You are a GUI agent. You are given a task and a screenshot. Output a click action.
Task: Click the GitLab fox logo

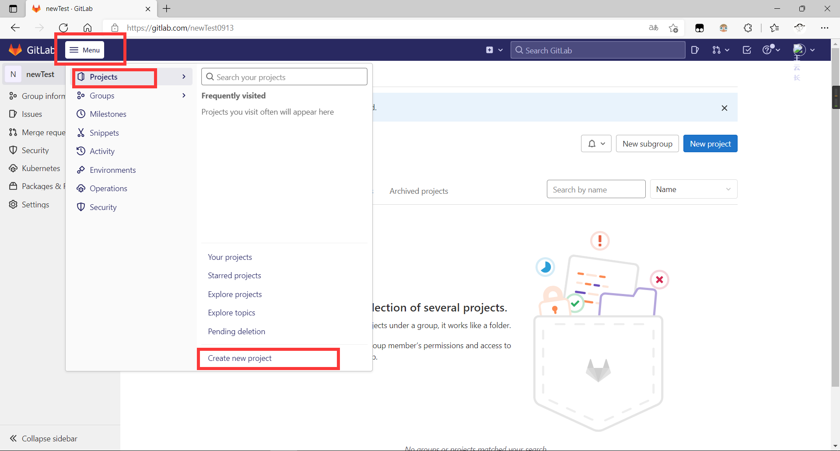pyautogui.click(x=15, y=50)
